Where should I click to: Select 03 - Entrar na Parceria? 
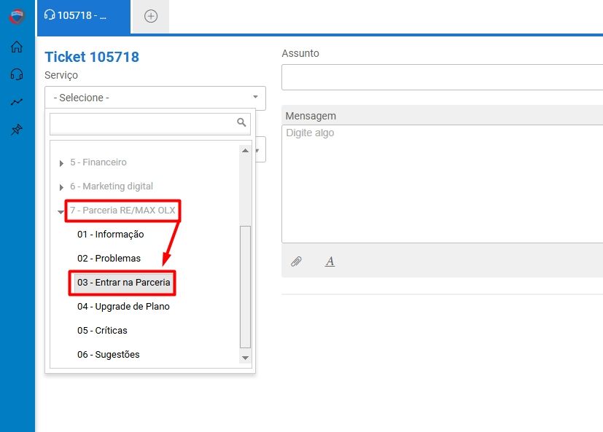pyautogui.click(x=123, y=283)
